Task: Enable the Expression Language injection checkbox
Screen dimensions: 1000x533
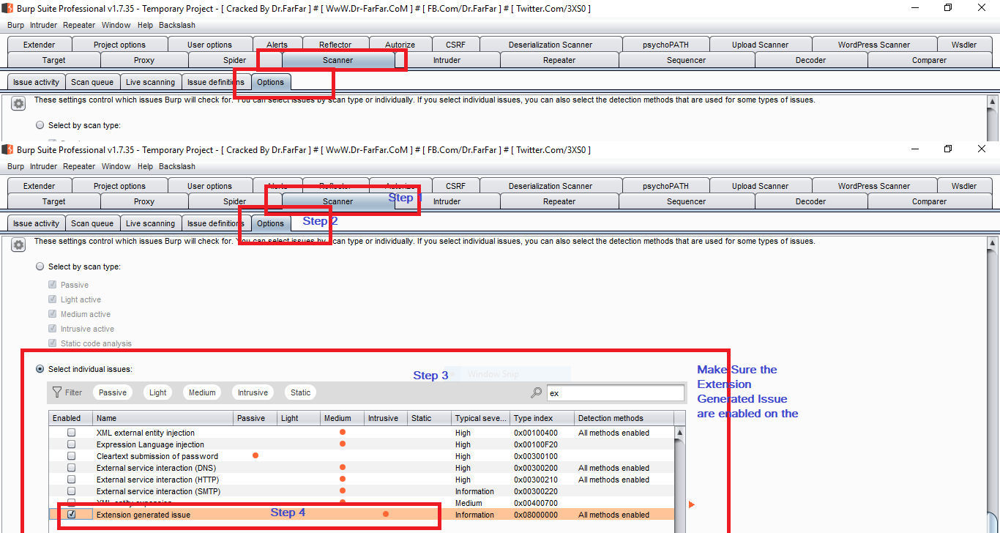Action: click(x=71, y=444)
